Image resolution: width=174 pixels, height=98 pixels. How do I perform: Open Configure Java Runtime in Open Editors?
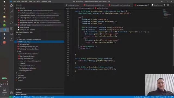coord(27,30)
